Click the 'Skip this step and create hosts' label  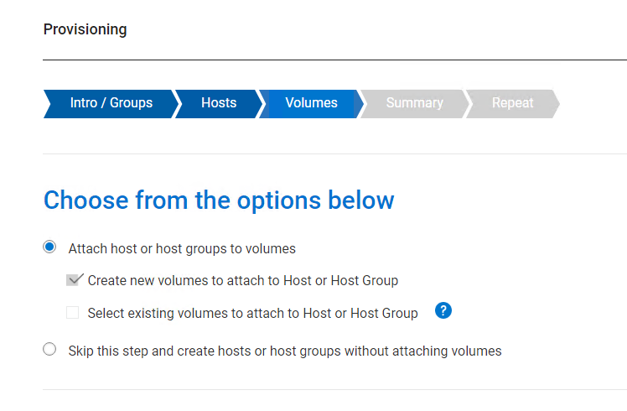285,351
